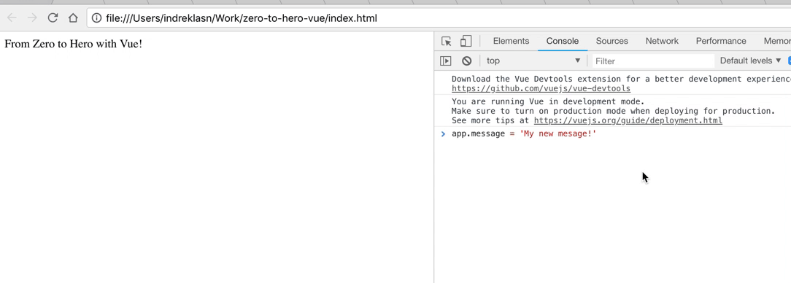Click the browser back arrow
The width and height of the screenshot is (791, 283).
click(x=12, y=18)
